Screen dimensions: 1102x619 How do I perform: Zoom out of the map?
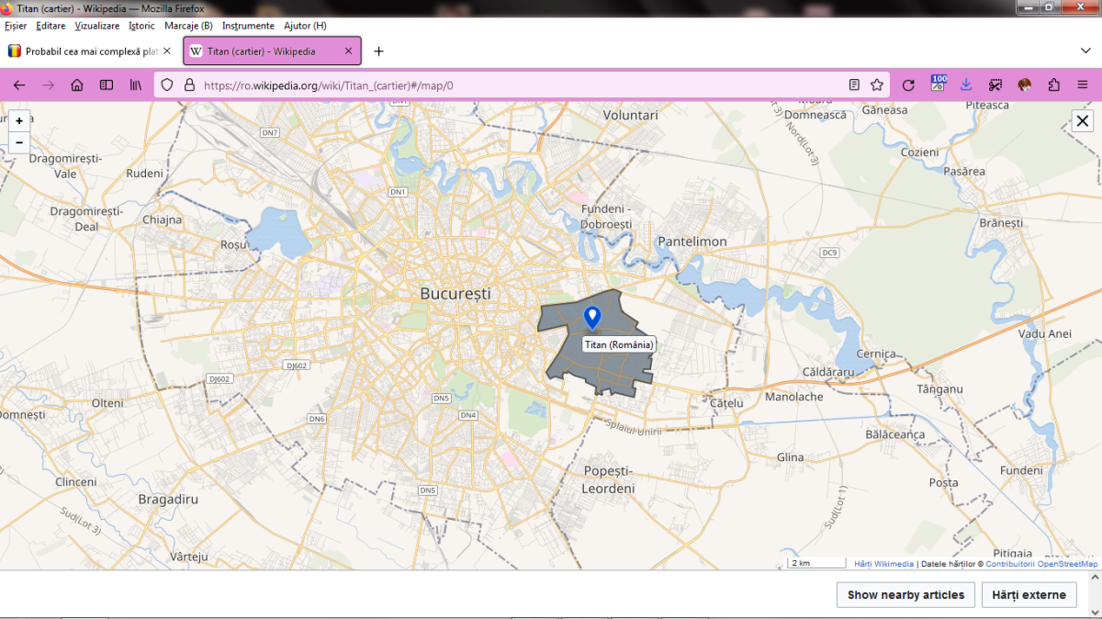[x=19, y=142]
